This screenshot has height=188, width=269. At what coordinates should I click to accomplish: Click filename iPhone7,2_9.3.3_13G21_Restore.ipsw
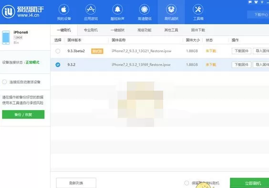click(x=142, y=51)
